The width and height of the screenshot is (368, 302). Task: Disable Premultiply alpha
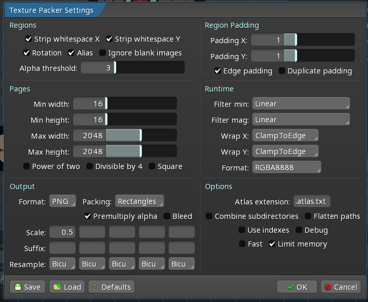[x=88, y=216]
